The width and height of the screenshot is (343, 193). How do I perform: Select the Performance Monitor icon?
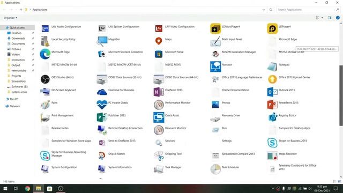[159, 105]
